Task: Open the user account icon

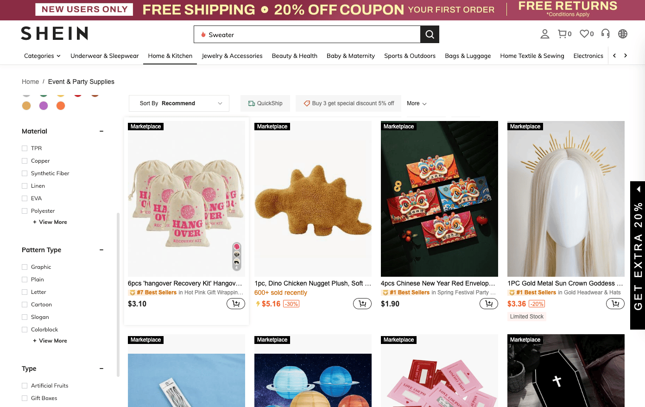Action: pyautogui.click(x=545, y=34)
